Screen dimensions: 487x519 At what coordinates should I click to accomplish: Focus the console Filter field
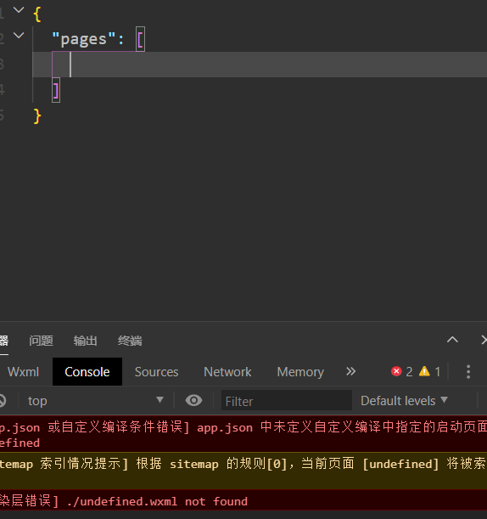pos(287,401)
